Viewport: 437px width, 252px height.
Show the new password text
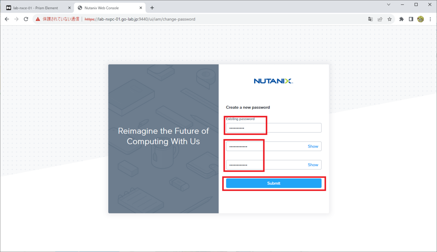(x=313, y=146)
